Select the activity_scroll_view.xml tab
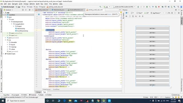The width and height of the screenshot is (183, 103). 95,10
